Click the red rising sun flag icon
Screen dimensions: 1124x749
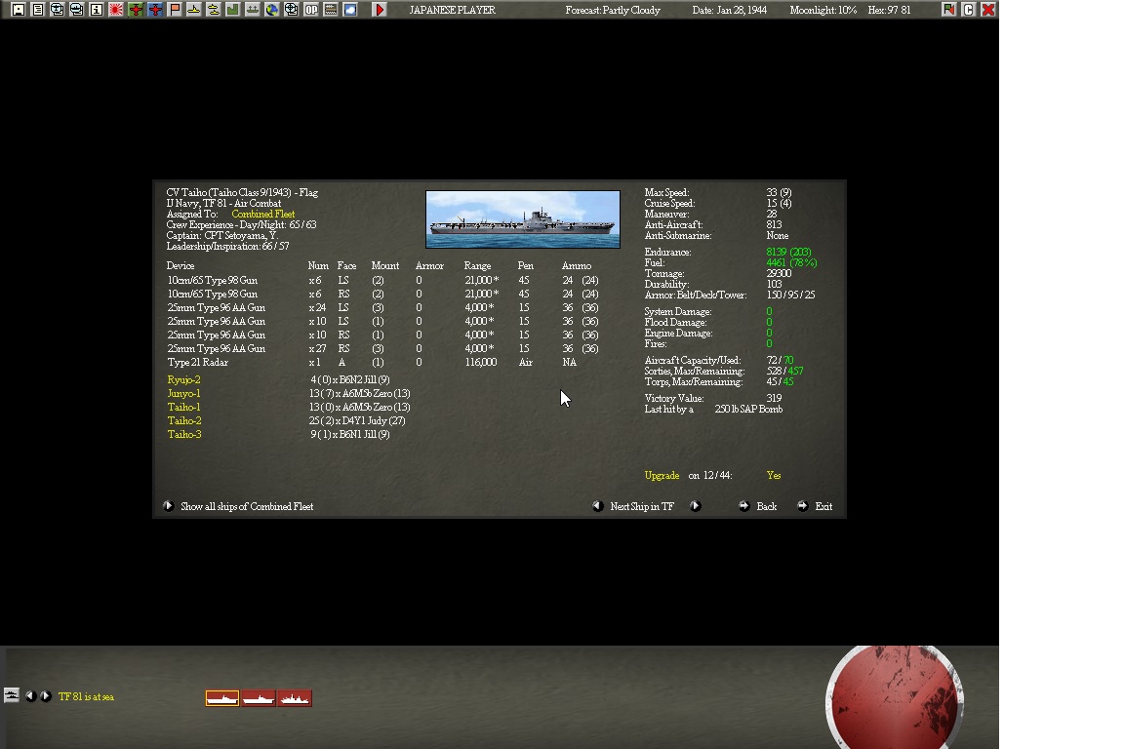[x=116, y=10]
